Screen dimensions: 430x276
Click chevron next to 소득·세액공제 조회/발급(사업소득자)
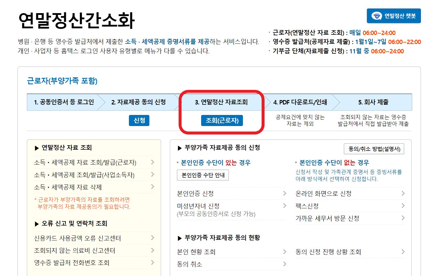click(153, 174)
